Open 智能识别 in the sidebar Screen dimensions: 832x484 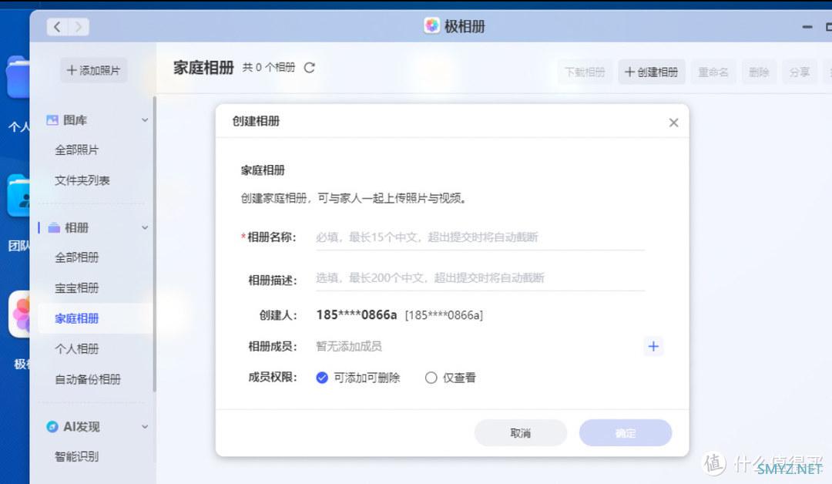pyautogui.click(x=77, y=456)
